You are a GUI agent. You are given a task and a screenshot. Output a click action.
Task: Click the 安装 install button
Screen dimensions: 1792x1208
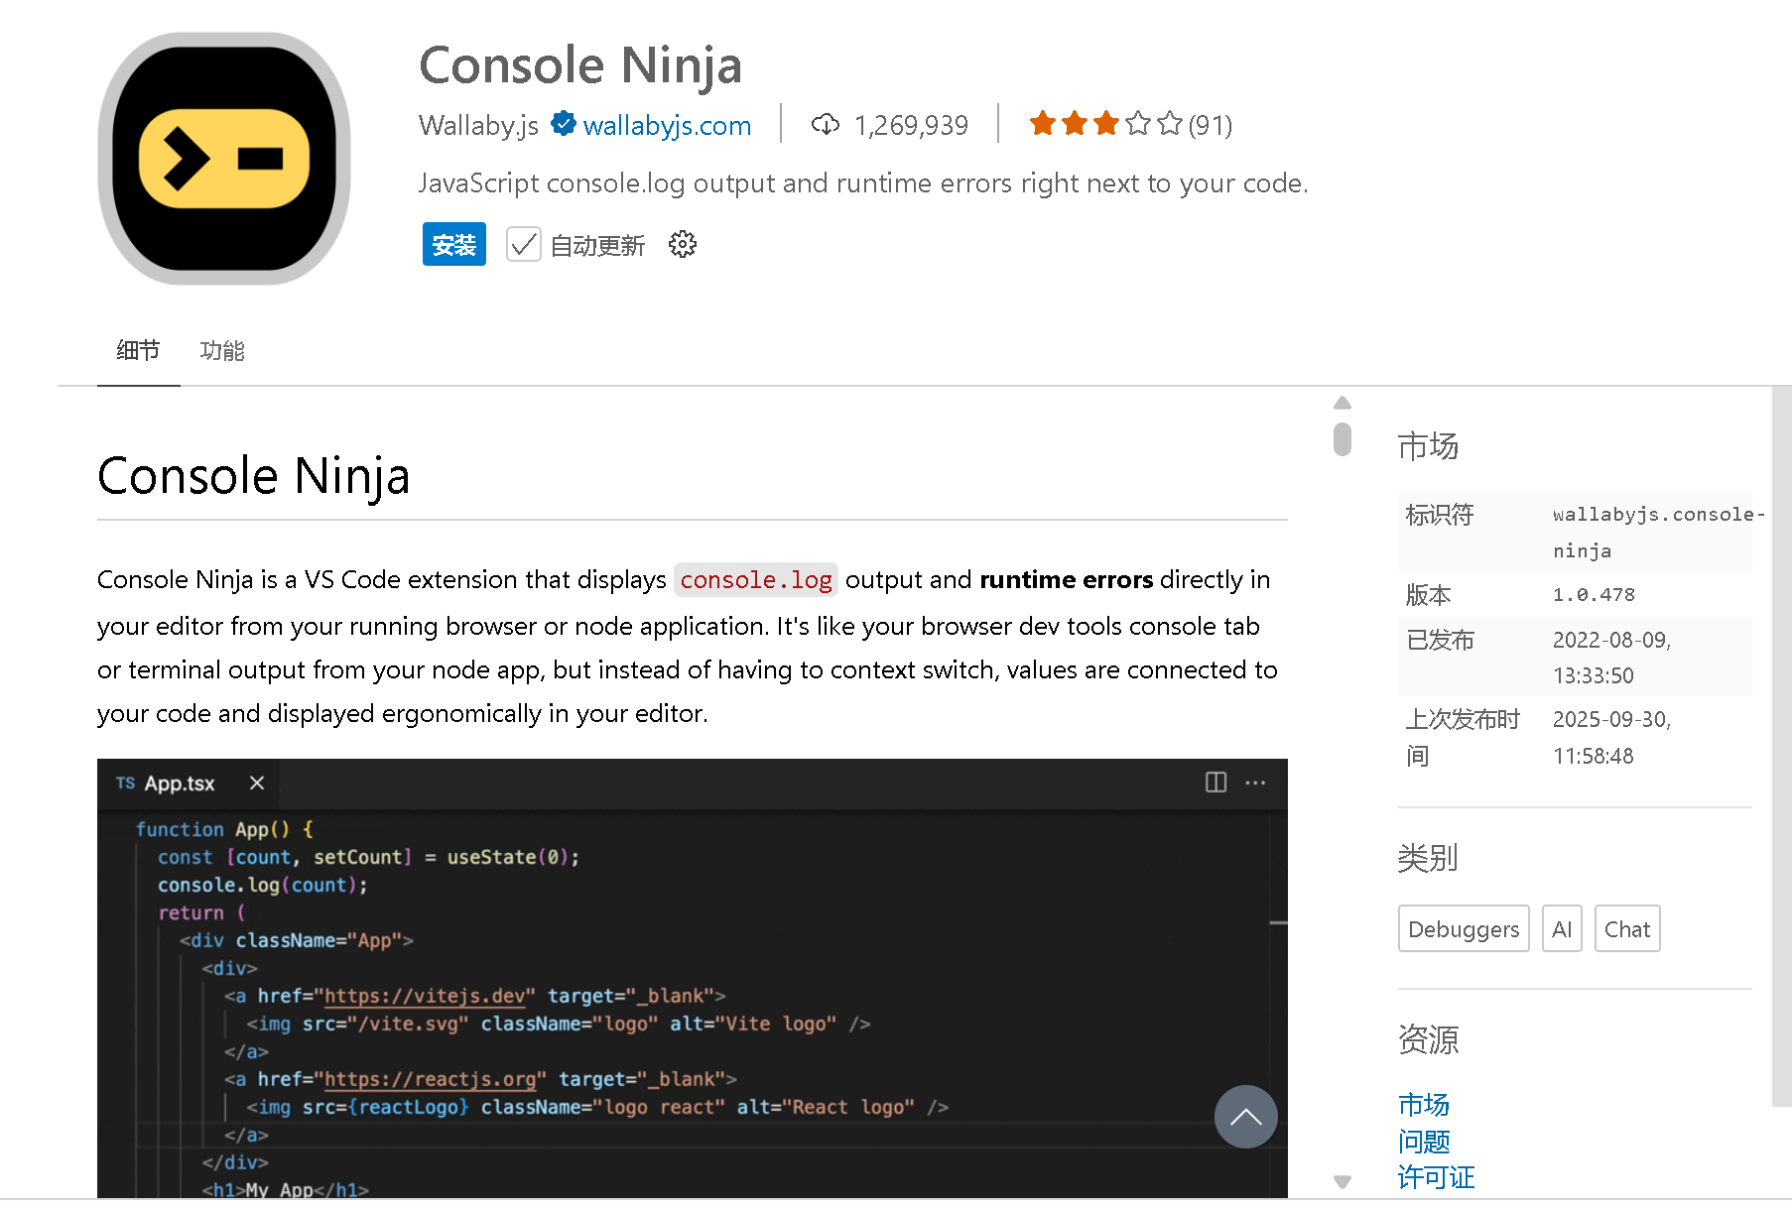pos(453,244)
